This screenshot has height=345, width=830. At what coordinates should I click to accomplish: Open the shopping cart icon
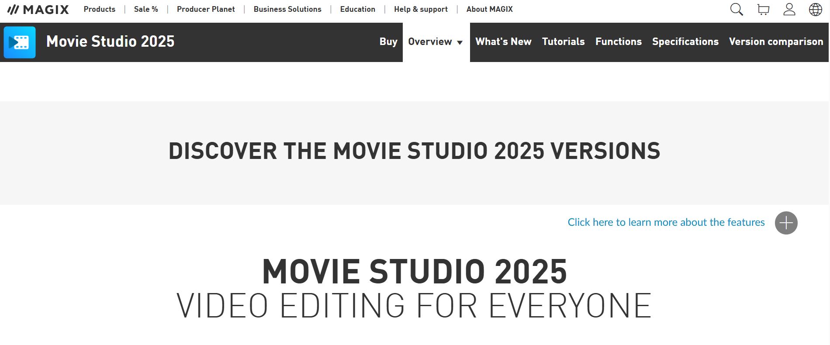point(763,10)
